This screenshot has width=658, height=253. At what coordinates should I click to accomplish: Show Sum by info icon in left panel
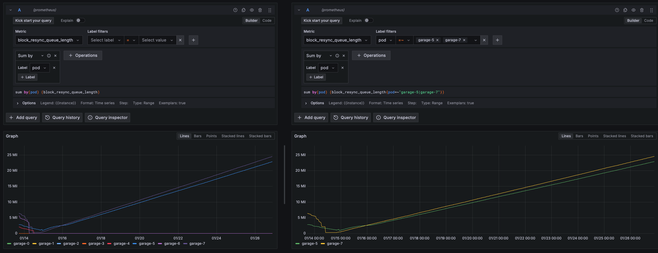pyautogui.click(x=49, y=56)
